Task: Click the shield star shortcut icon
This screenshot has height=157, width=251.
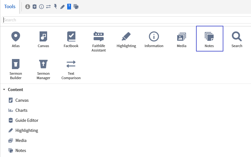Action: (x=35, y=7)
